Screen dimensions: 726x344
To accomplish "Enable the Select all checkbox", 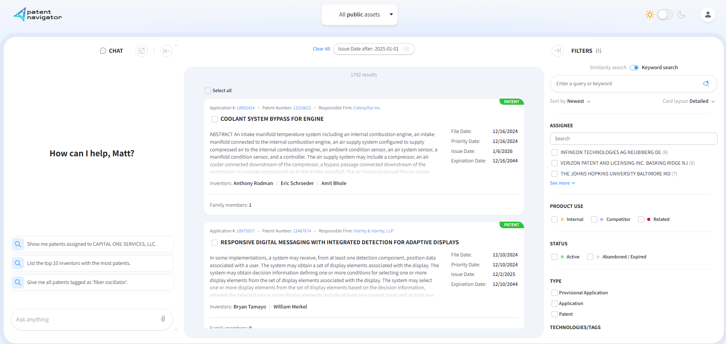I will tap(208, 91).
